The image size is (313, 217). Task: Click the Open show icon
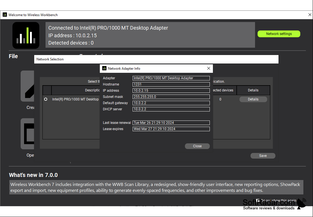pyautogui.click(x=27, y=134)
